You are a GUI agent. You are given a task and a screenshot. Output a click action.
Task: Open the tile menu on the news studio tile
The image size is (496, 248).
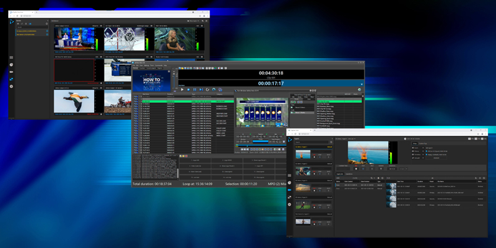click(x=101, y=26)
